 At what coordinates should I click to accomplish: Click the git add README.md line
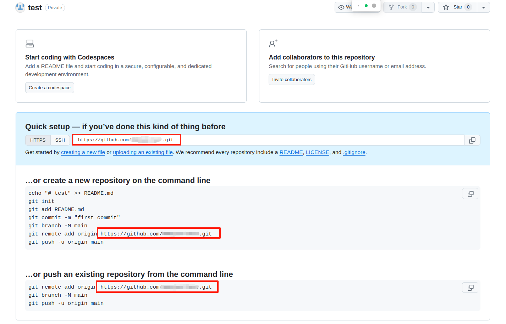pyautogui.click(x=56, y=210)
